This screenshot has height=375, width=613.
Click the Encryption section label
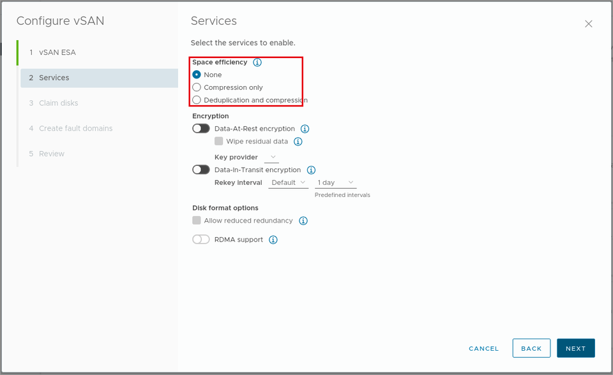(210, 116)
